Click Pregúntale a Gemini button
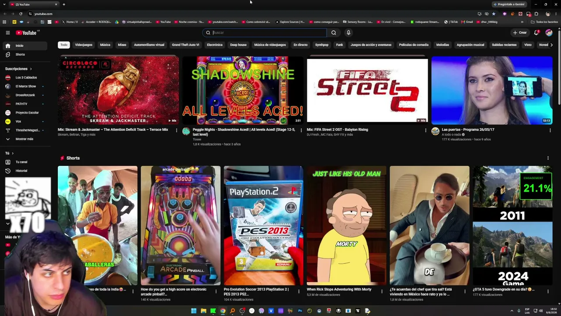 coord(508,4)
